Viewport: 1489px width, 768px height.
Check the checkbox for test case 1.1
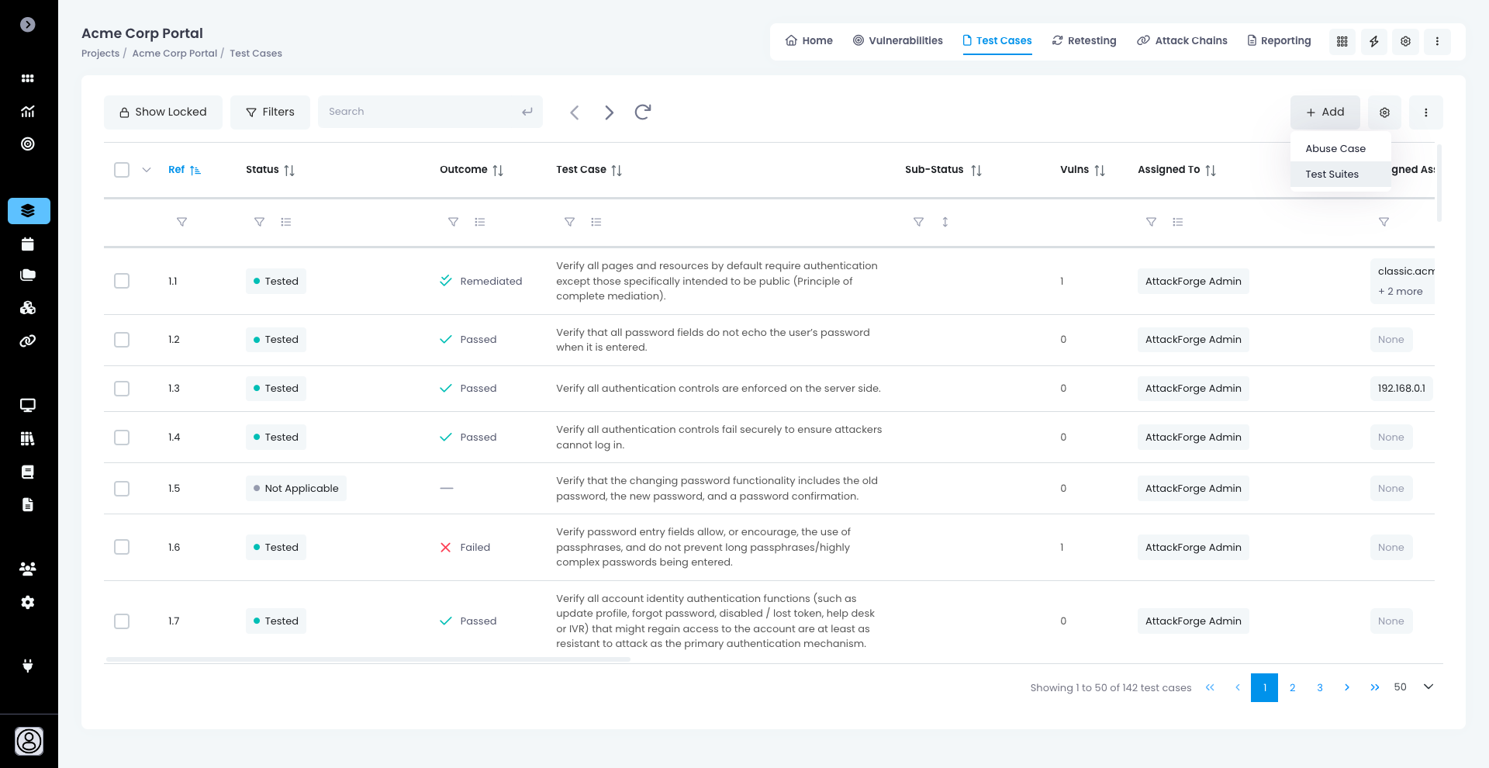[122, 281]
